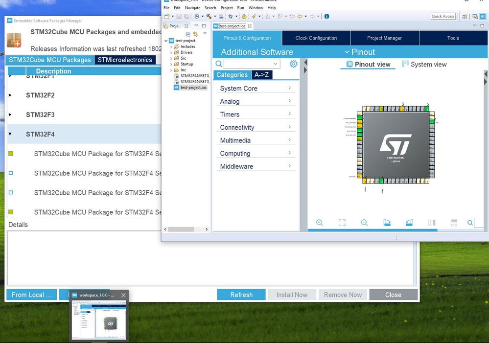Click the bug Debug icon in toolbar
This screenshot has width=489, height=343.
(x=231, y=16)
